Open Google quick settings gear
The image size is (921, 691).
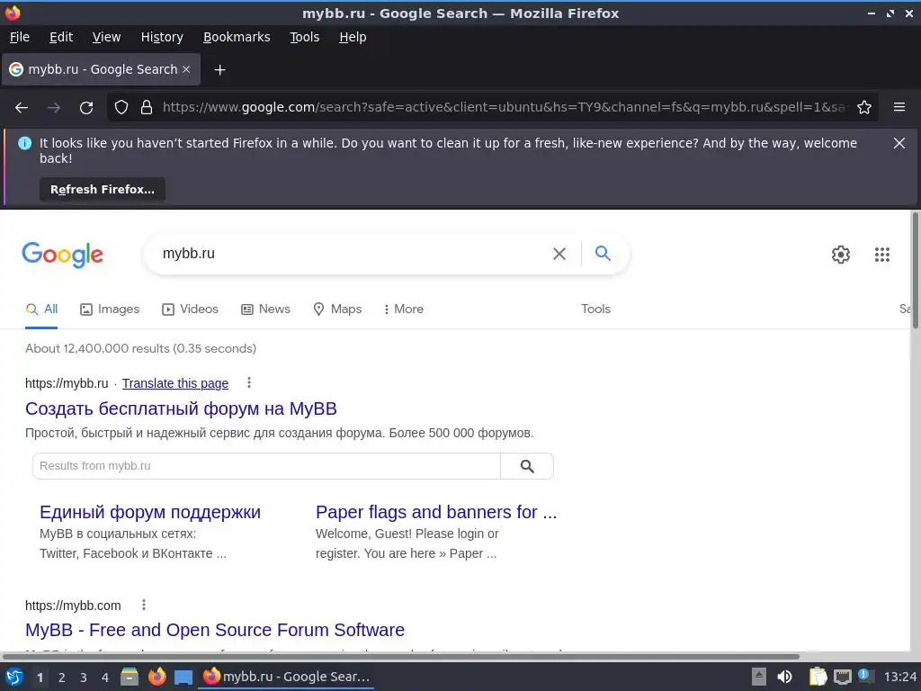841,255
